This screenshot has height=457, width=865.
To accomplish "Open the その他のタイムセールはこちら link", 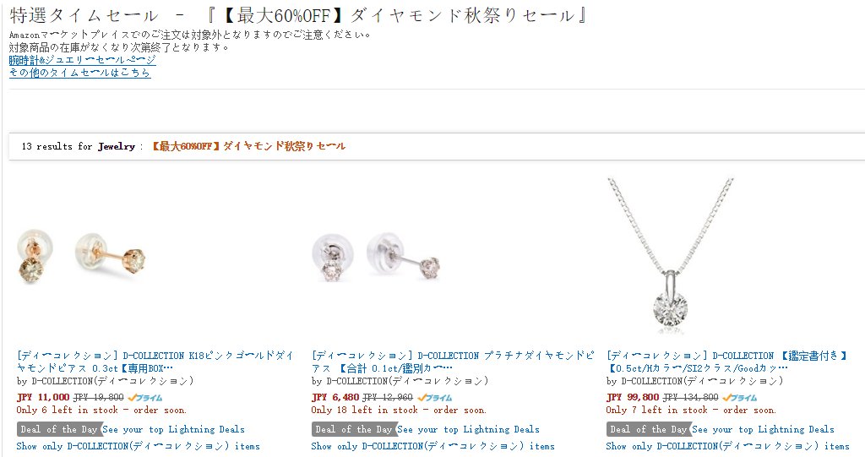I will 80,73.
